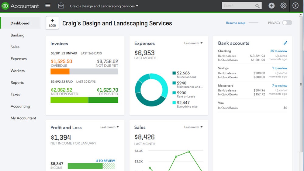304x171 pixels.
Task: Click the $2,062.52 not deposited amount
Action: (61, 90)
